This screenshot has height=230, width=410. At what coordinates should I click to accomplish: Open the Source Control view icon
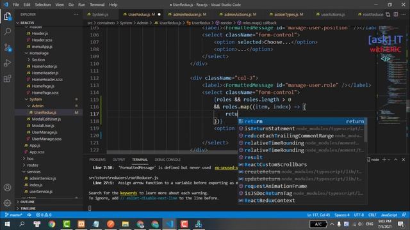click(x=7, y=47)
